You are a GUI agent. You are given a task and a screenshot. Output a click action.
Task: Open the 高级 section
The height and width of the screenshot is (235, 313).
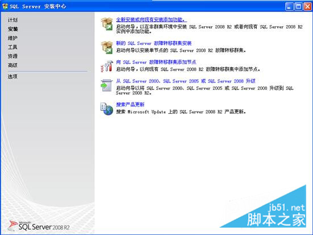click(x=12, y=65)
